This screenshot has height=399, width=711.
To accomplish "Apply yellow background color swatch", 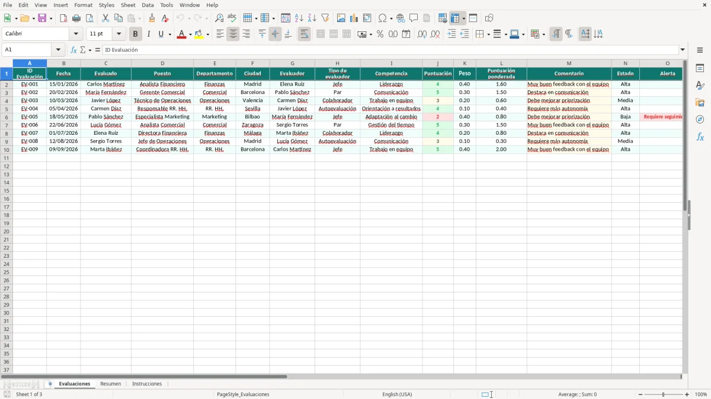I will pyautogui.click(x=199, y=34).
